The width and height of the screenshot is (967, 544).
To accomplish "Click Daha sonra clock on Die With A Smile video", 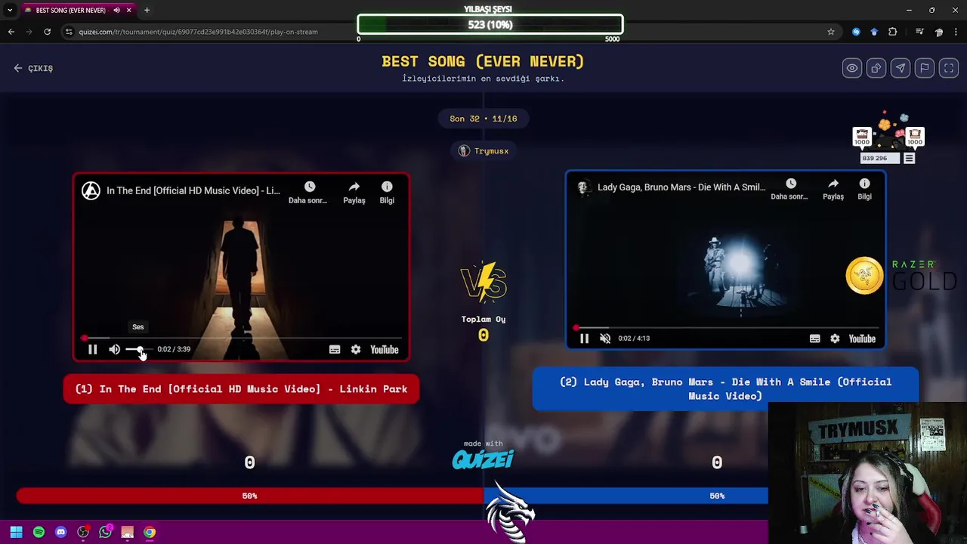I will [x=790, y=189].
